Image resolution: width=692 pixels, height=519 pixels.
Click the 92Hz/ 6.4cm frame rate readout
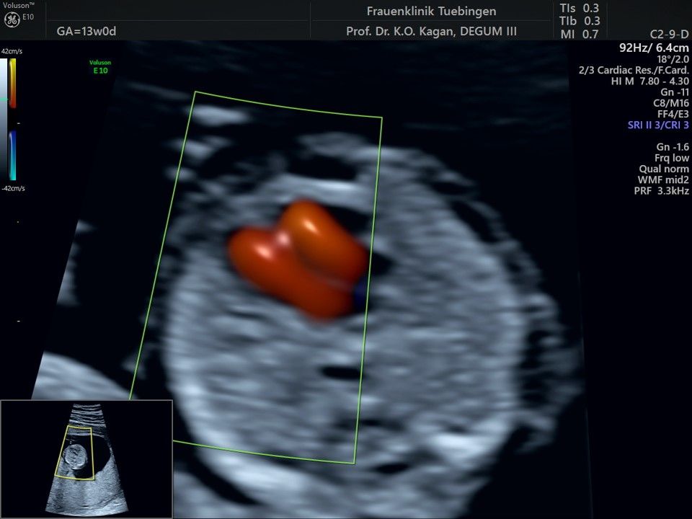click(654, 48)
